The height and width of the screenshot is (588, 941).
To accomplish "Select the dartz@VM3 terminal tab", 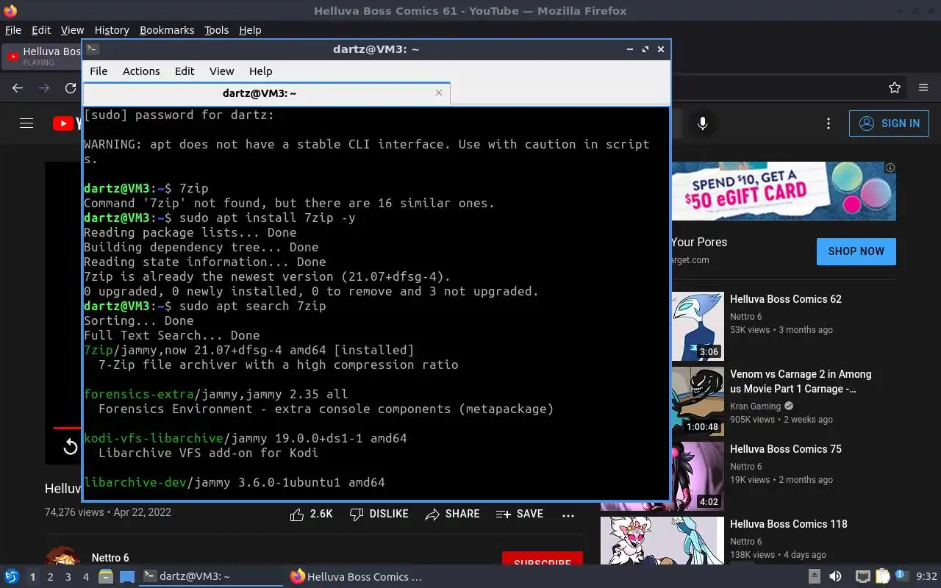I will coord(266,93).
